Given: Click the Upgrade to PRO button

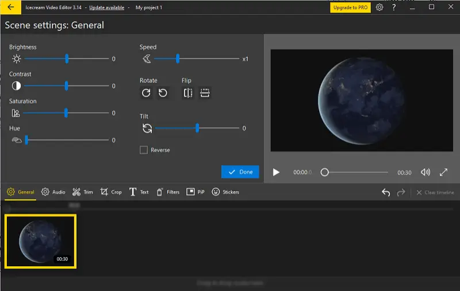Looking at the screenshot, I should [x=350, y=7].
